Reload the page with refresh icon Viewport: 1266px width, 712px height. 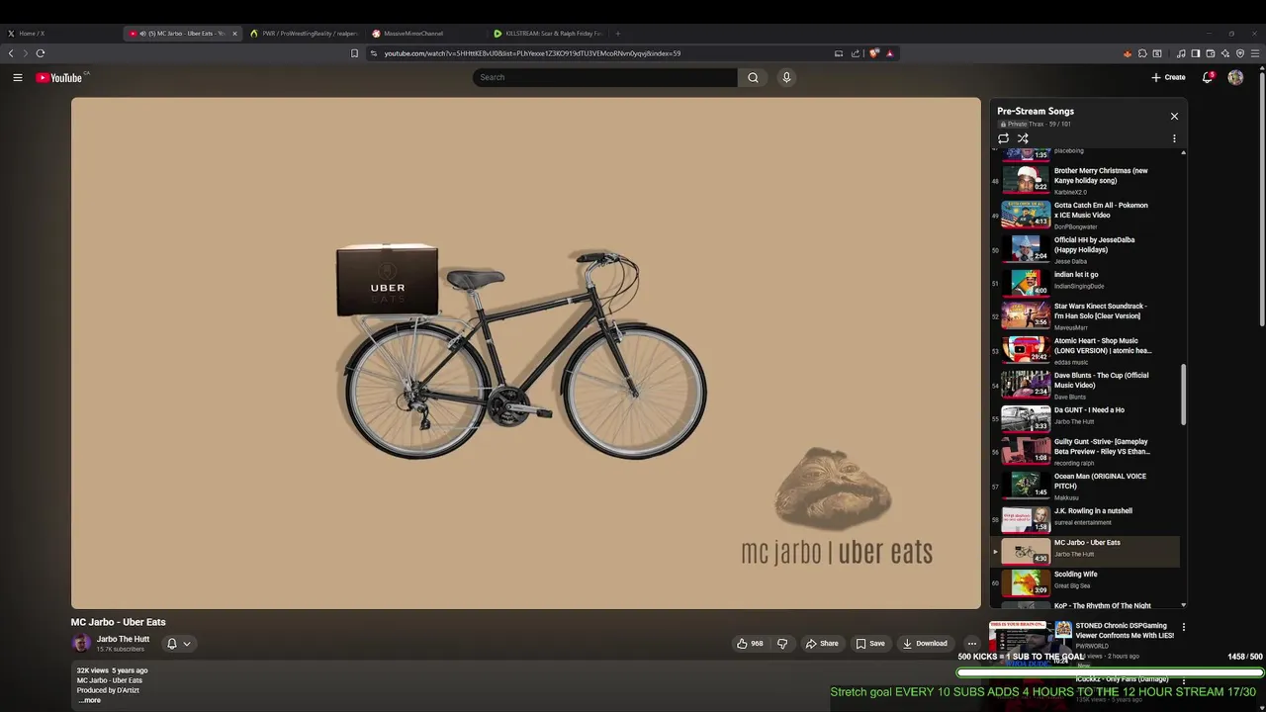point(41,53)
